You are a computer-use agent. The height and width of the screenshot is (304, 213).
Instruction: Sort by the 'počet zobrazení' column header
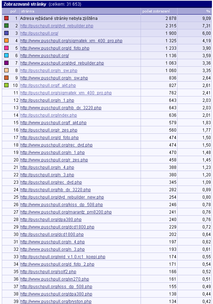point(156,11)
